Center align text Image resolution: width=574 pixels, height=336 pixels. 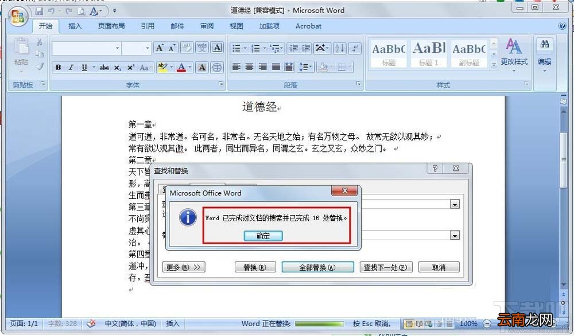coord(249,67)
